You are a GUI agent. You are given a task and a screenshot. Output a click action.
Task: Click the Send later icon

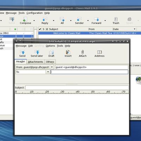click(37, 52)
